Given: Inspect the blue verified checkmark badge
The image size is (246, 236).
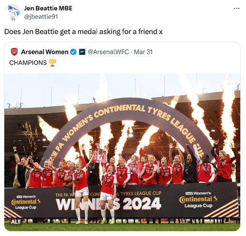Looking at the screenshot, I should pyautogui.click(x=73, y=52).
